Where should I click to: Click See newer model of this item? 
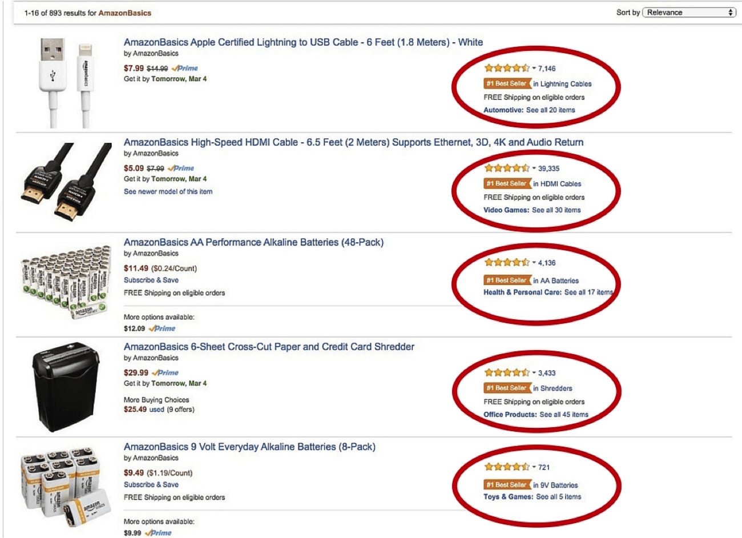167,191
